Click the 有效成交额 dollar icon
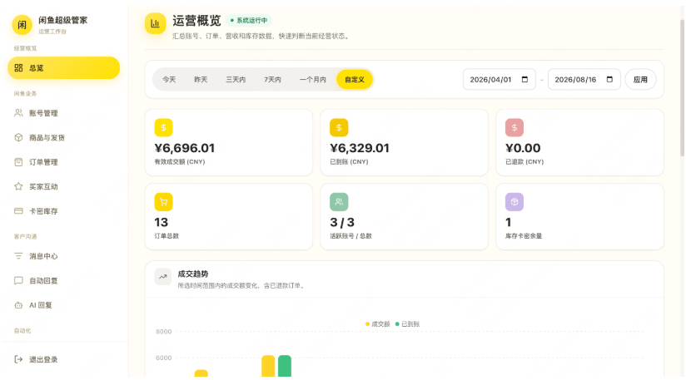Viewport: 686px width, 380px height. [x=164, y=127]
